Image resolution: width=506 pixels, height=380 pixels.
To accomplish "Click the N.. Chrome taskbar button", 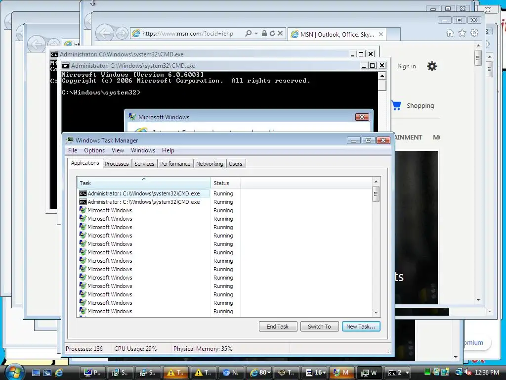I will pyautogui.click(x=231, y=373).
